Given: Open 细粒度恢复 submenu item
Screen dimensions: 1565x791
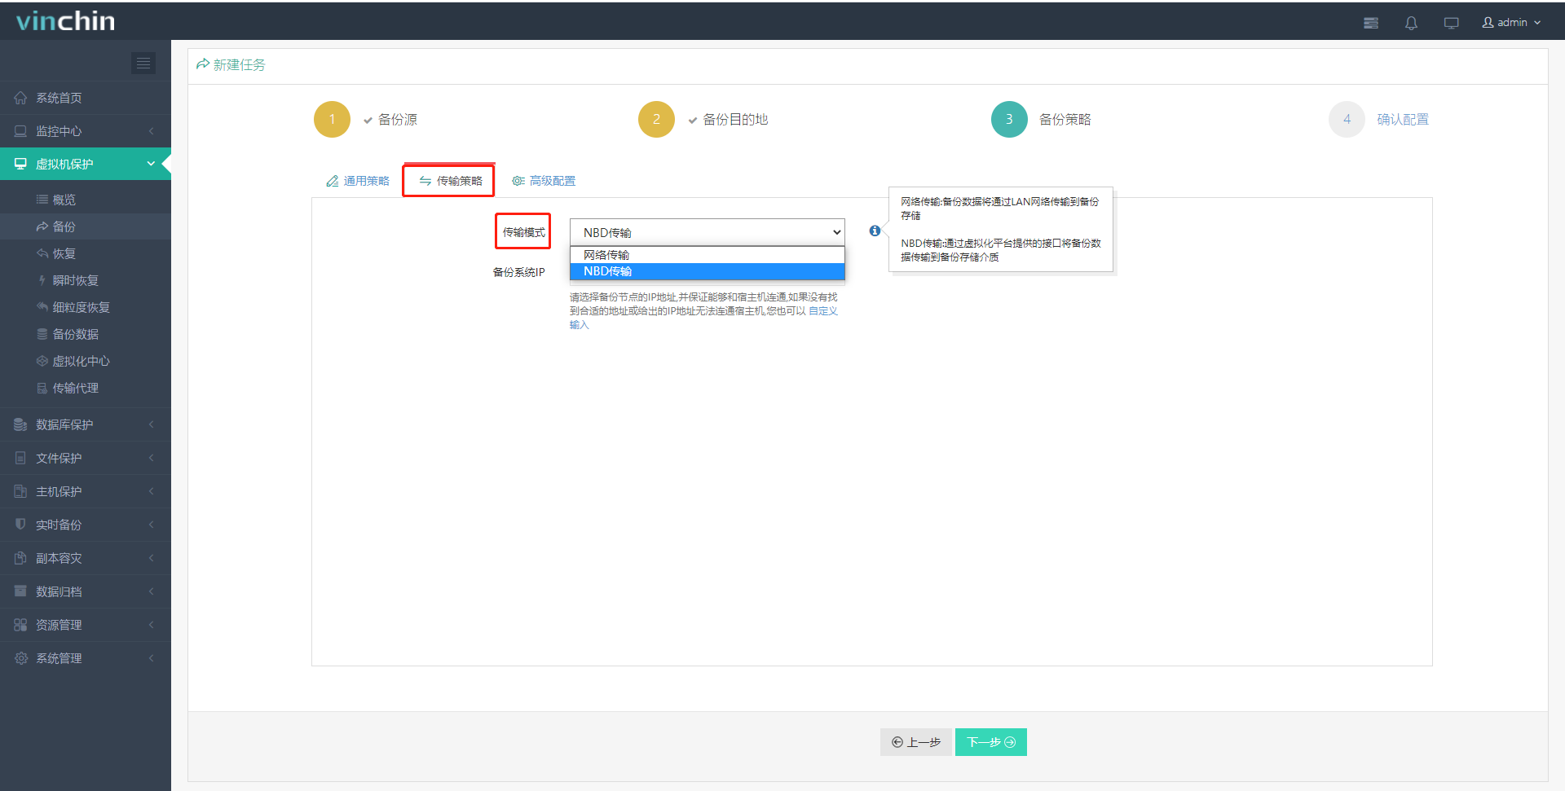Looking at the screenshot, I should pos(86,307).
